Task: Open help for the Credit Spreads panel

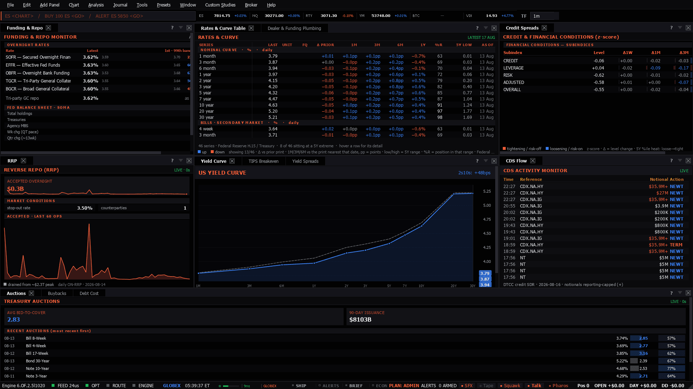Action: (x=671, y=28)
